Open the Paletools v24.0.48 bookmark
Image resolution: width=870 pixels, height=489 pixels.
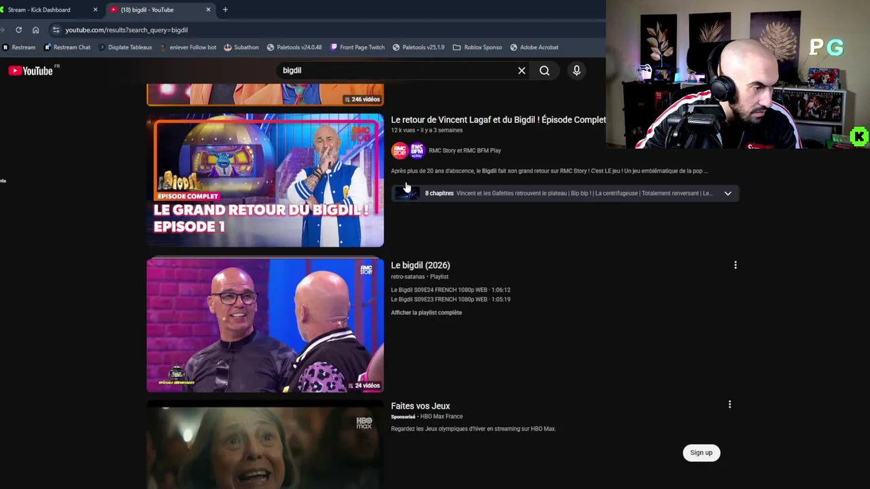294,48
